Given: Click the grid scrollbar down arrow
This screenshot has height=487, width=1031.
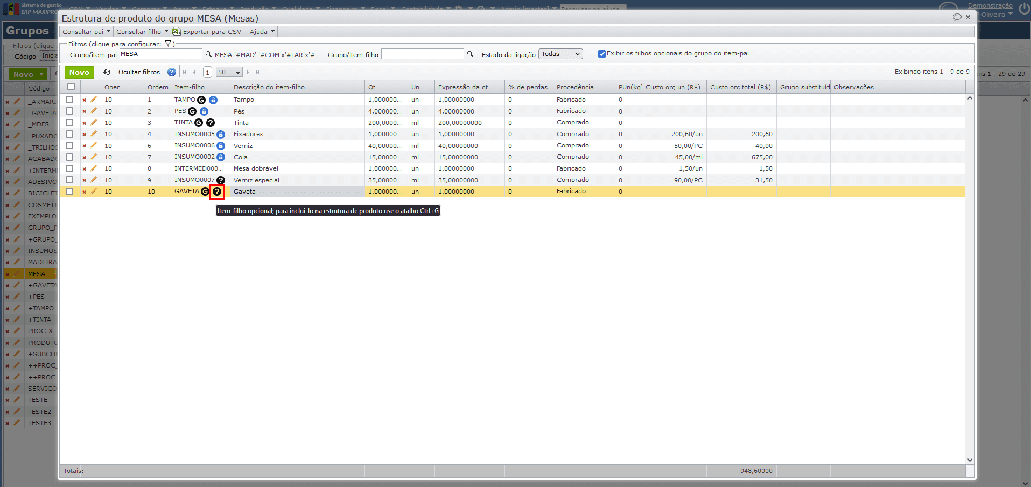Looking at the screenshot, I should pos(970,460).
